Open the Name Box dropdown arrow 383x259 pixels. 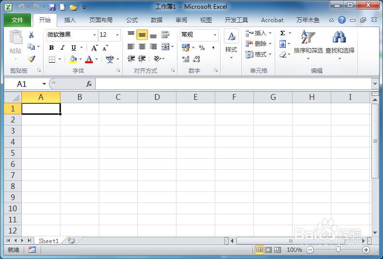pyautogui.click(x=44, y=84)
